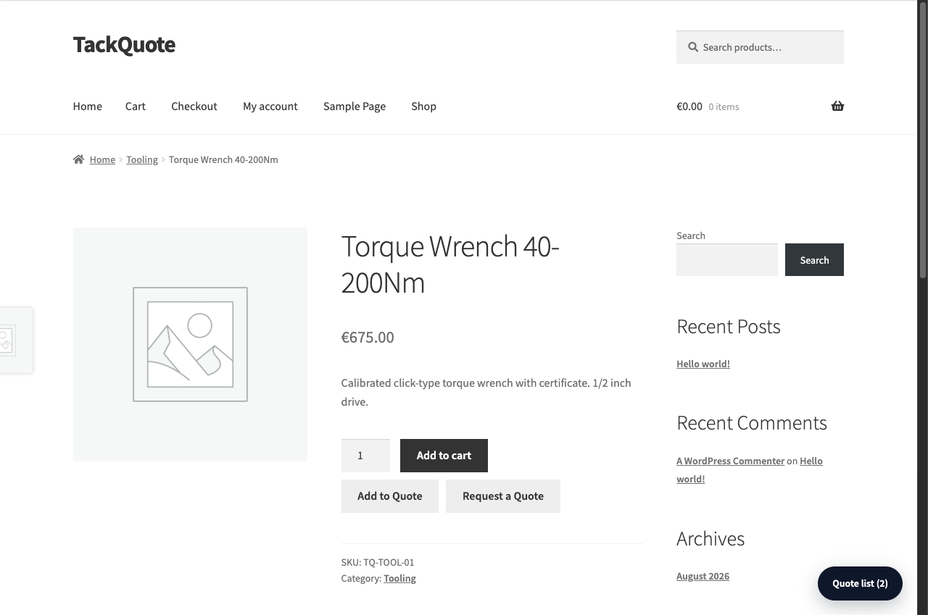Open the August 2026 archive
Viewport: 928px width, 615px height.
click(703, 576)
